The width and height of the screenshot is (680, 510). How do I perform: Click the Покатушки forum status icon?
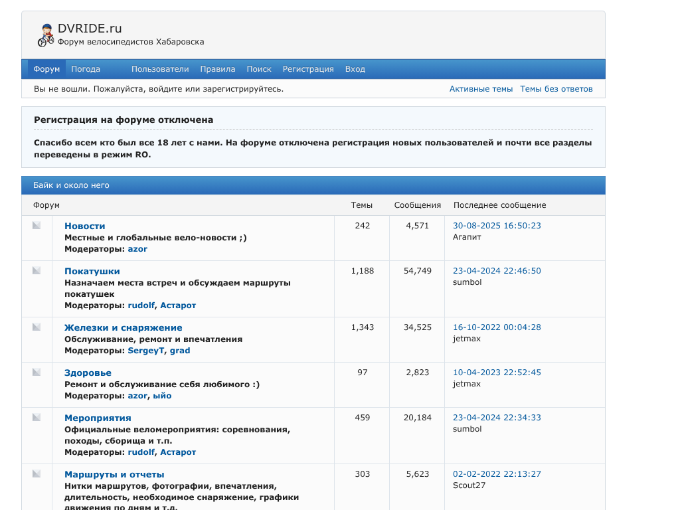tap(37, 271)
